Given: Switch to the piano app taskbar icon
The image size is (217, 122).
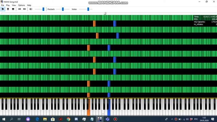Looking at the screenshot, I should pos(99,119).
